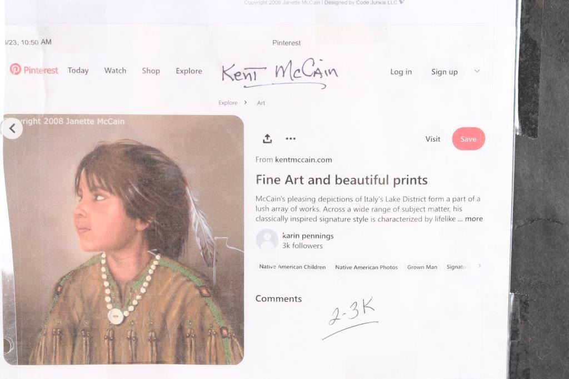Image resolution: width=569 pixels, height=379 pixels.
Task: Click the Art breadcrumb link
Action: click(x=261, y=103)
